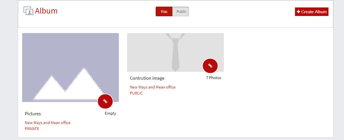Toggle the album view to Public
The height and width of the screenshot is (140, 344).
click(x=181, y=12)
